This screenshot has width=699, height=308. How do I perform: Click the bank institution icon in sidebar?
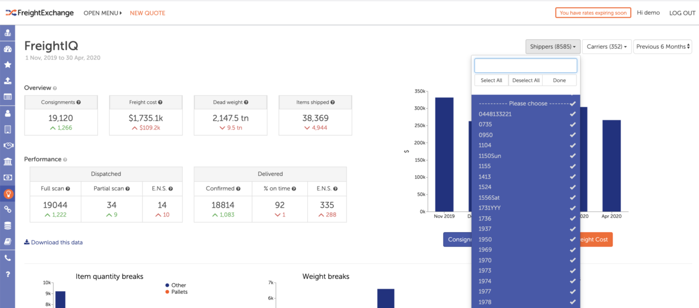[8, 161]
